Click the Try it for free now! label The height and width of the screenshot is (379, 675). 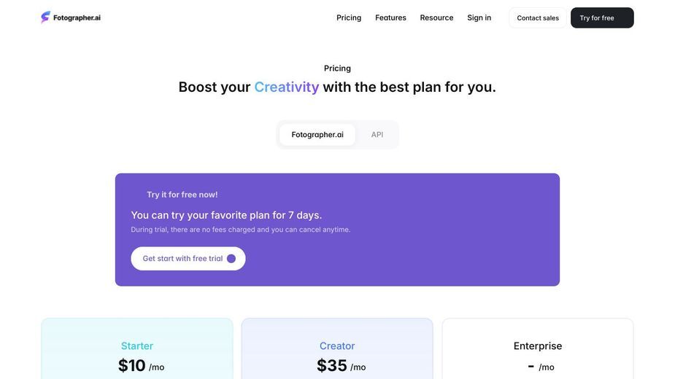[x=182, y=195]
